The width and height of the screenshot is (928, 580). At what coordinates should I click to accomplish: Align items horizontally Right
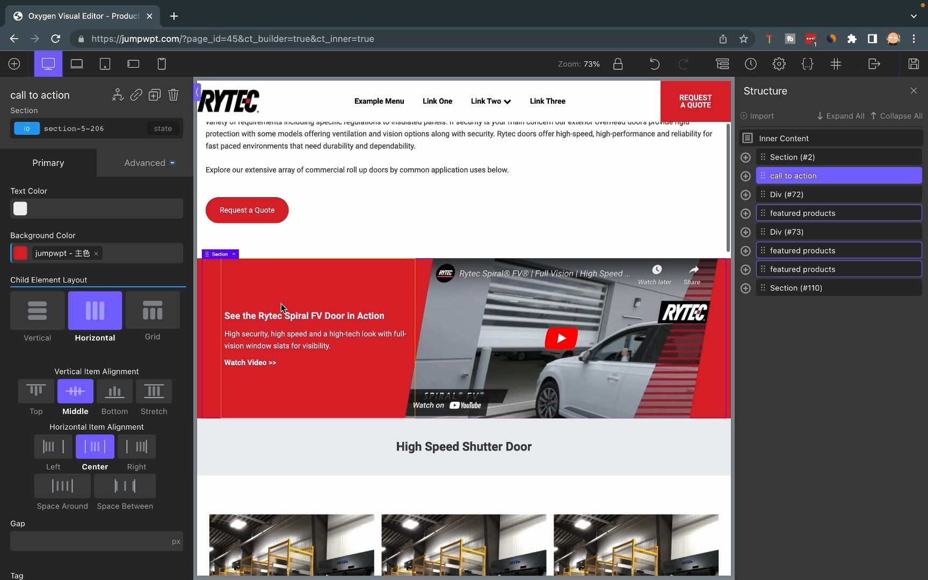pyautogui.click(x=137, y=446)
